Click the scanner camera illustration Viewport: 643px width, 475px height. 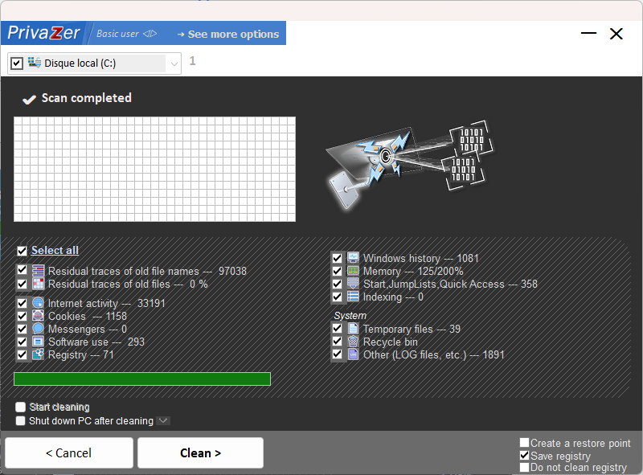(x=410, y=165)
